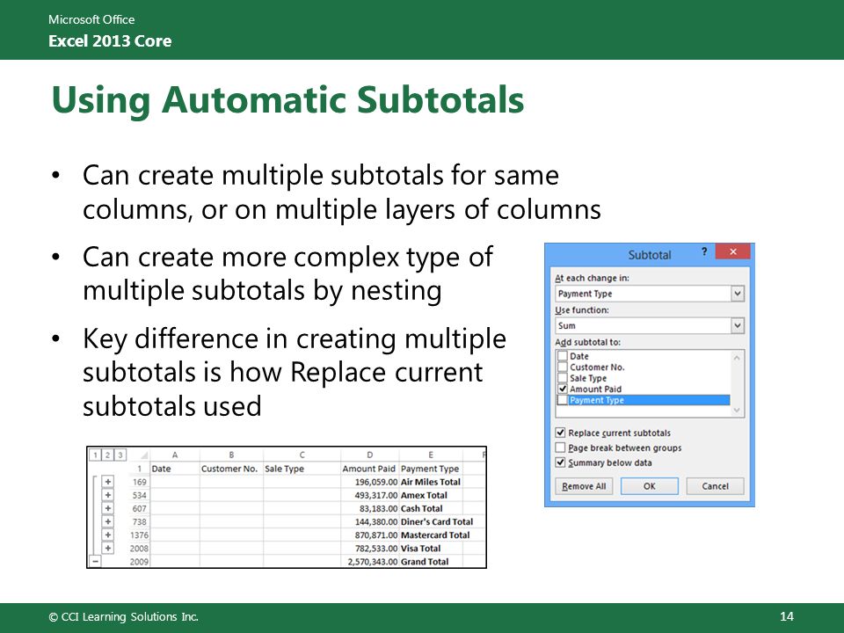The height and width of the screenshot is (633, 844).
Task: Click the 'Grand Total' cell
Action: pyautogui.click(x=431, y=562)
